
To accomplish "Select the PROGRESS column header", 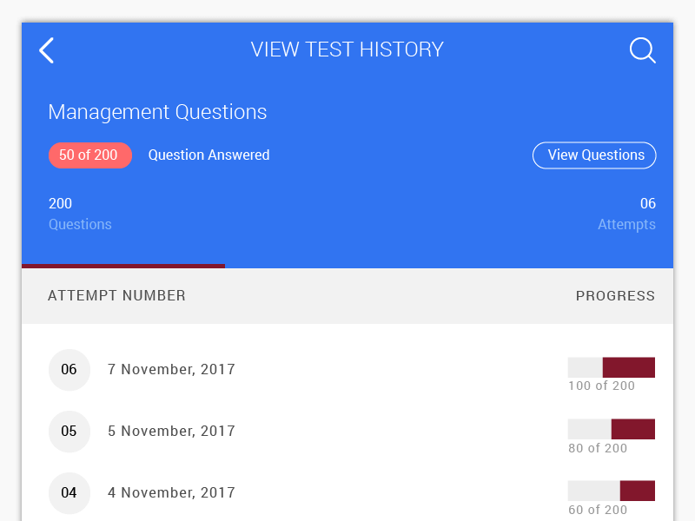I will click(x=615, y=295).
